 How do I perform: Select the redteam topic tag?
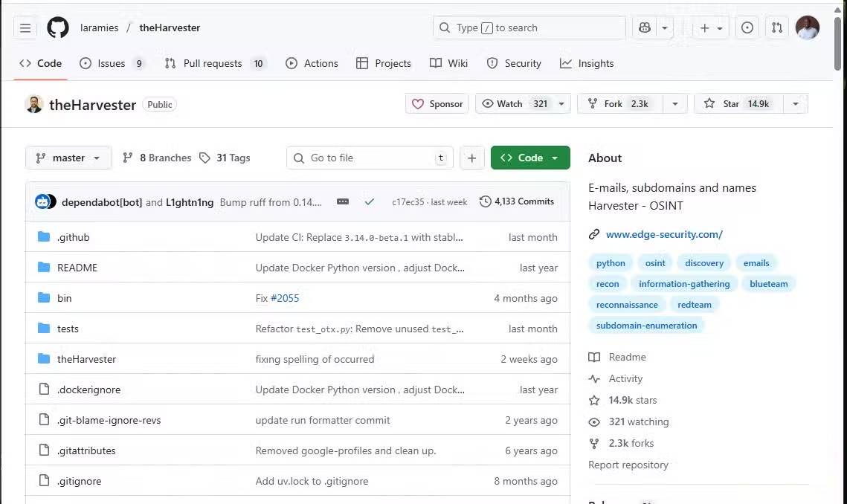694,305
